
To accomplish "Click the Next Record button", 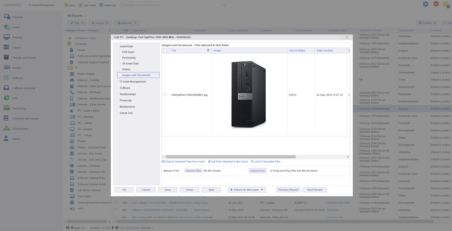I will [315, 190].
